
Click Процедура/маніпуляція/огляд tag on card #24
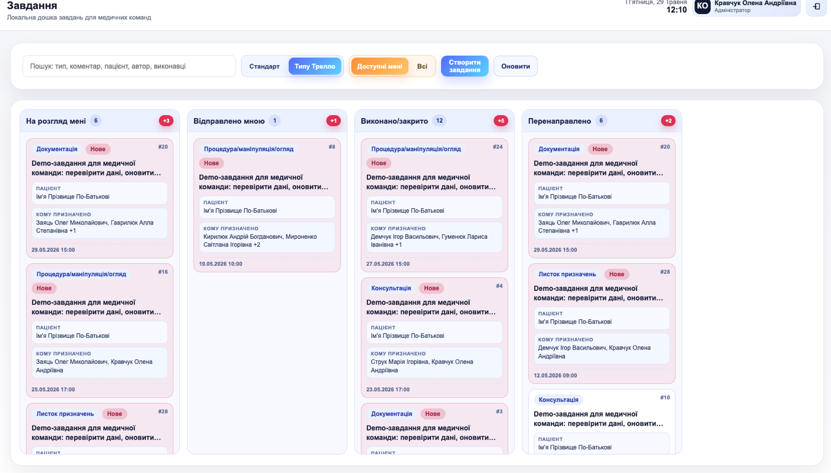point(416,149)
